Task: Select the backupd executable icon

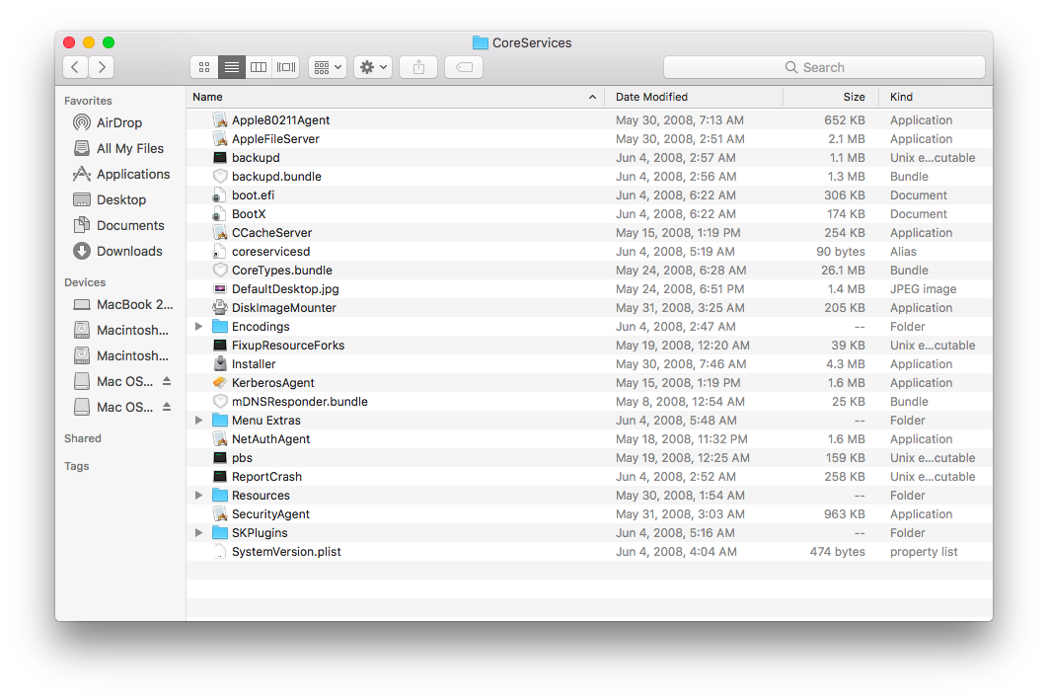Action: (x=220, y=158)
